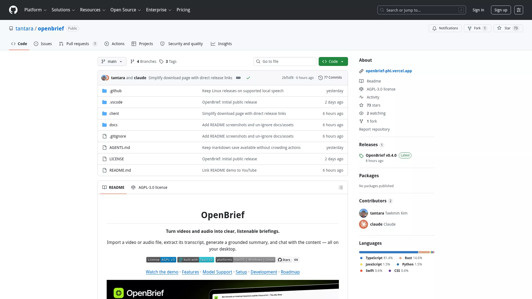Screen dimensions: 532x299
Task: Click the TypeScript segment of languages bar
Action: tap(388, 252)
